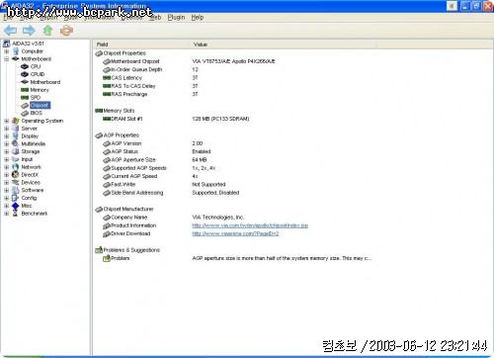Click the Server icon in tree
Image resolution: width=494 pixels, height=358 pixels.
point(16,129)
